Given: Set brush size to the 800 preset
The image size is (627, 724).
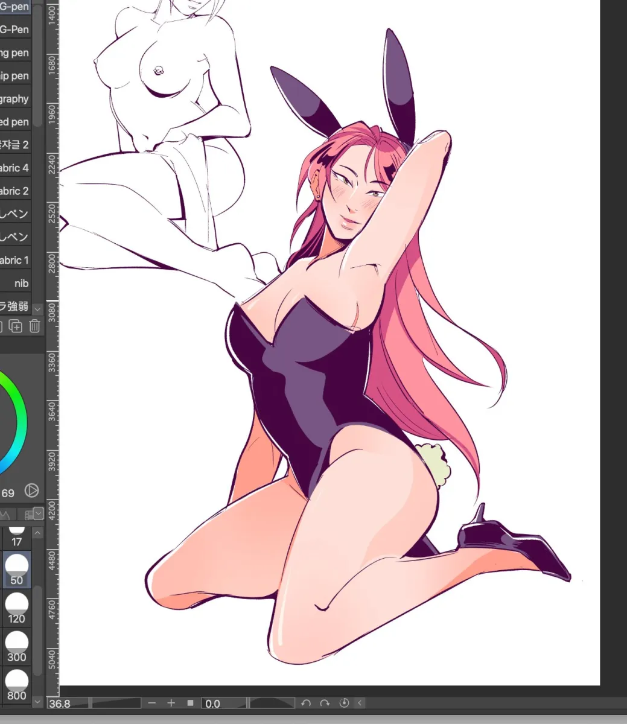Looking at the screenshot, I should point(16,685).
